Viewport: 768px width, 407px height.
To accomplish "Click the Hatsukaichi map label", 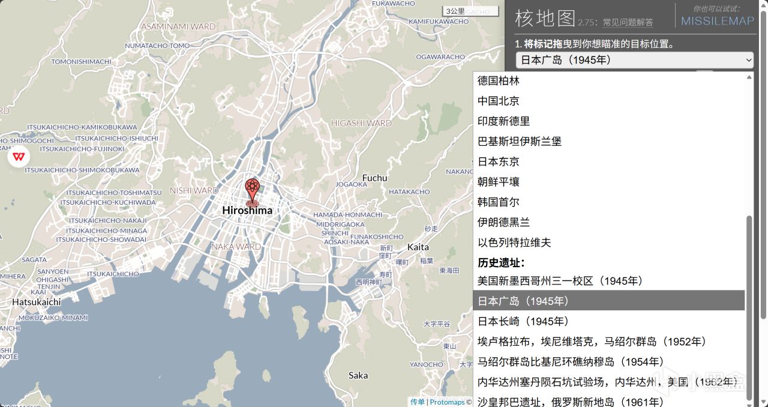I will 37,302.
